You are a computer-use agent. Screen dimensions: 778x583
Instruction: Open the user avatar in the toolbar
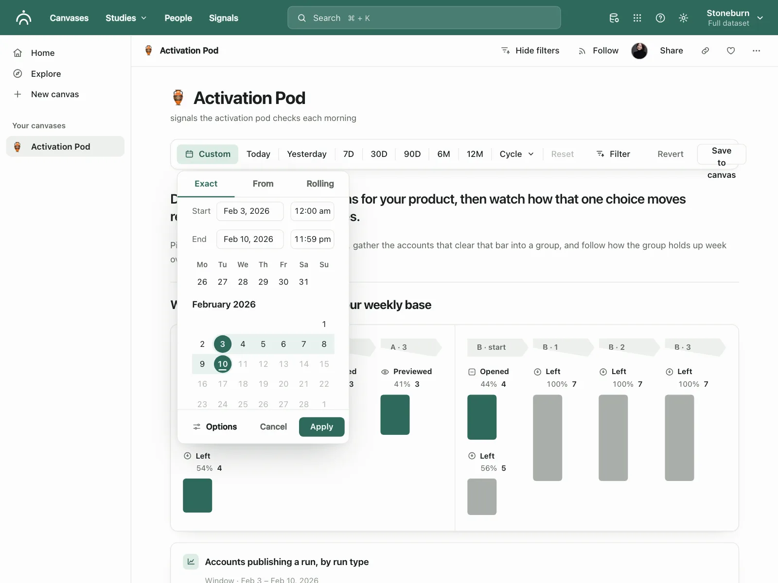pyautogui.click(x=639, y=51)
